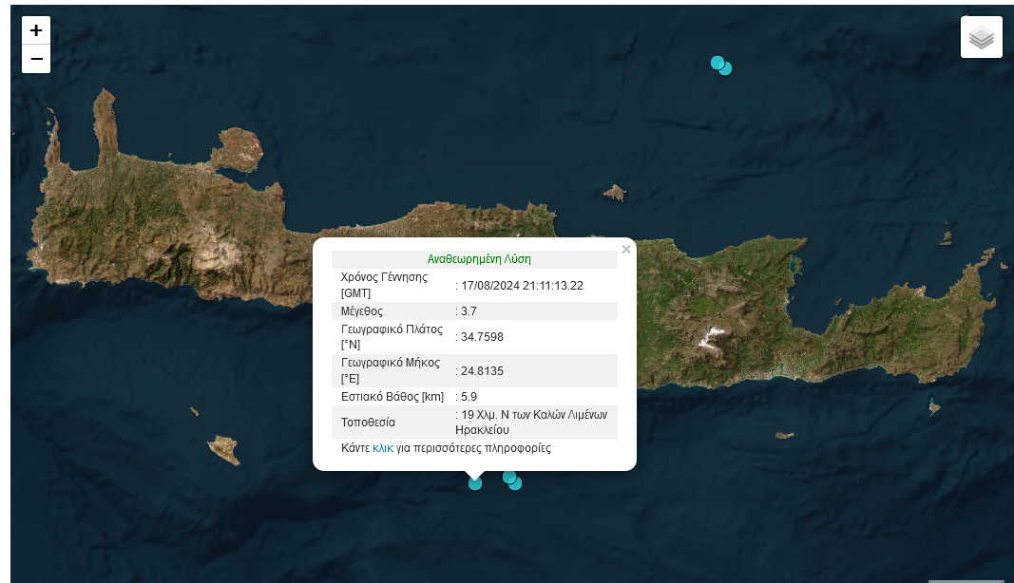Select the right marker of the northern epicenter pair

pyautogui.click(x=727, y=68)
